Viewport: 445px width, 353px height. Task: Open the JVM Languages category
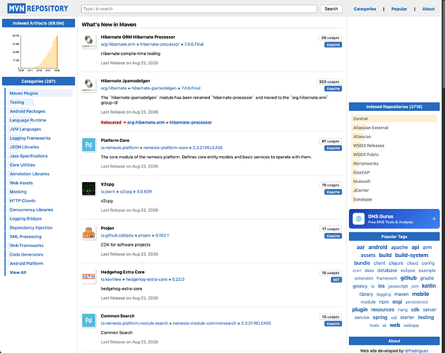25,129
